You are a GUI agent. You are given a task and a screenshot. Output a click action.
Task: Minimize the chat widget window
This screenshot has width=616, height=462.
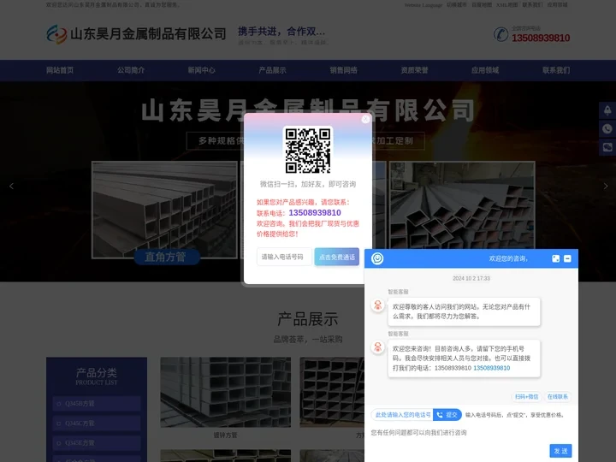pyautogui.click(x=567, y=258)
